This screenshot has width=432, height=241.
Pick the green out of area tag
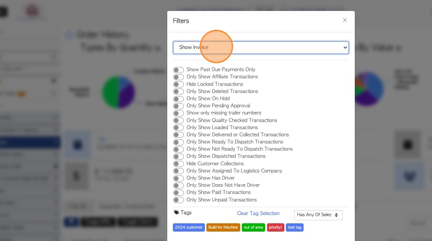coord(253,227)
